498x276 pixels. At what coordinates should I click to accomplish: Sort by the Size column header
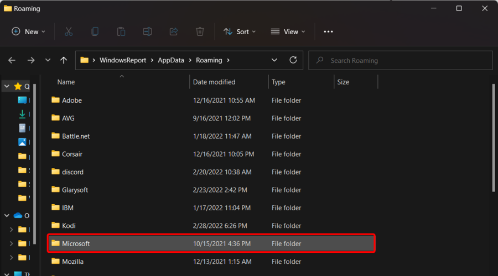[343, 82]
